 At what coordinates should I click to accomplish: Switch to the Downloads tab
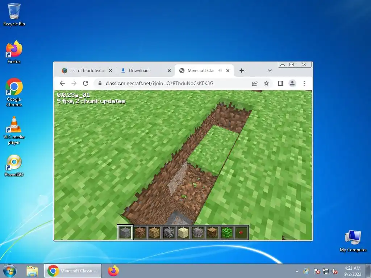(x=139, y=71)
